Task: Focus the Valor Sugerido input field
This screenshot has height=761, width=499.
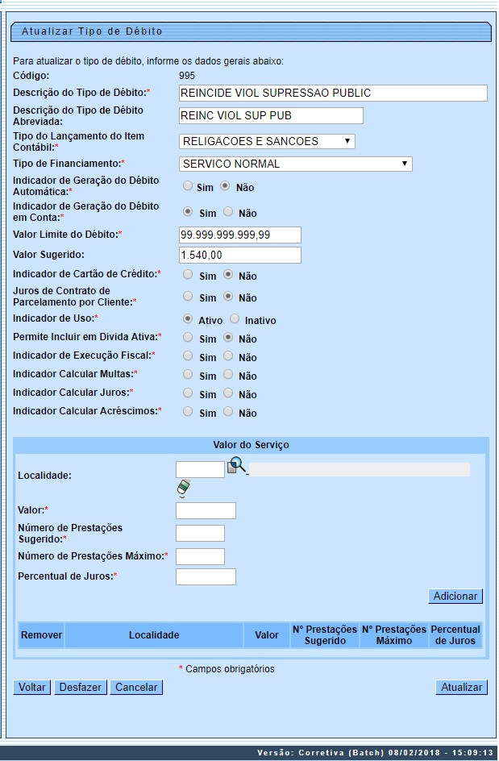Action: 239,256
